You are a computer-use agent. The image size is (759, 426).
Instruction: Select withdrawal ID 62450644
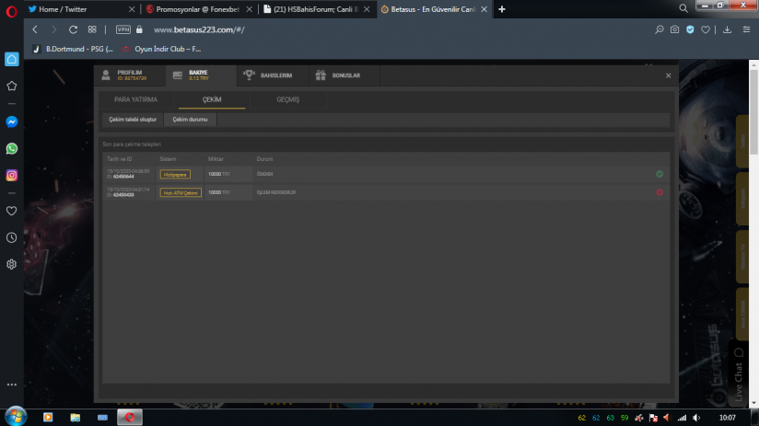pos(123,177)
